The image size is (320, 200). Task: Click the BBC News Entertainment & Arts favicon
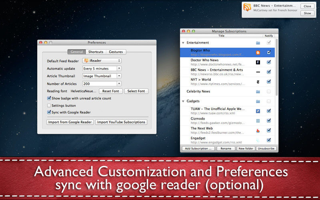258,72
